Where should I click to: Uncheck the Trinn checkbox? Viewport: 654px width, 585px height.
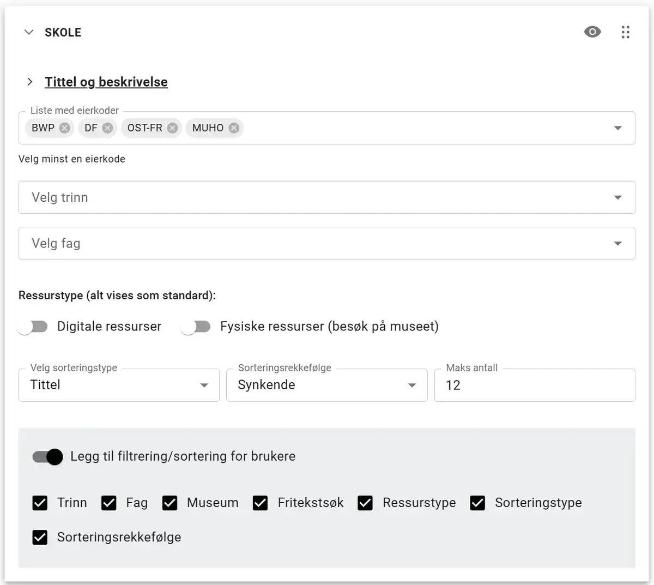click(40, 503)
